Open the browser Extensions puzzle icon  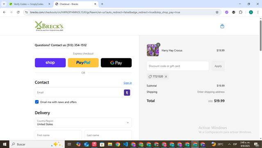click(x=240, y=12)
